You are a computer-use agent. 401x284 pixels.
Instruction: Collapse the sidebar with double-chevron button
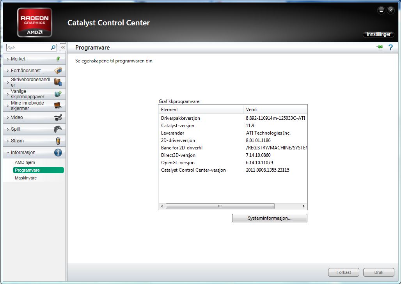pos(63,48)
